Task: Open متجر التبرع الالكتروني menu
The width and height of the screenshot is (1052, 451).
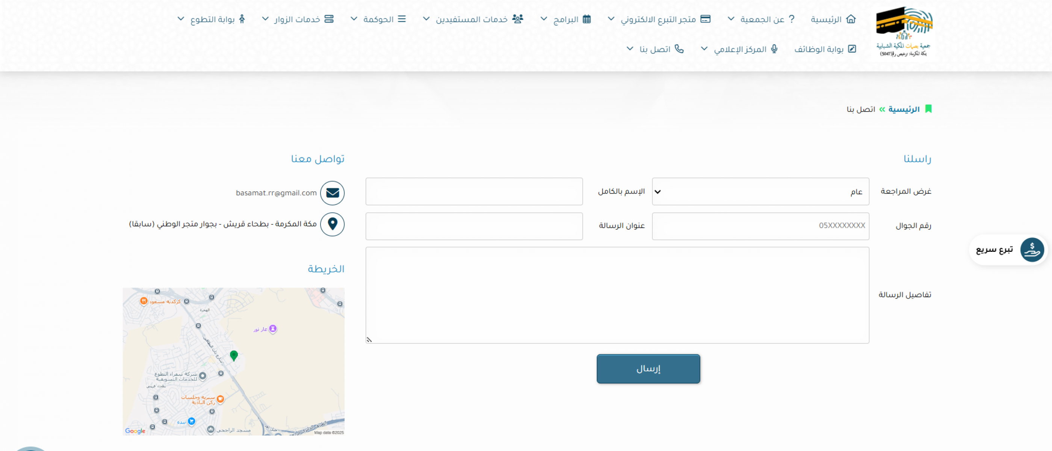Action: tap(658, 19)
